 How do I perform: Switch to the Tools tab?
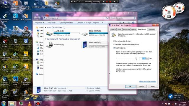point(119,29)
